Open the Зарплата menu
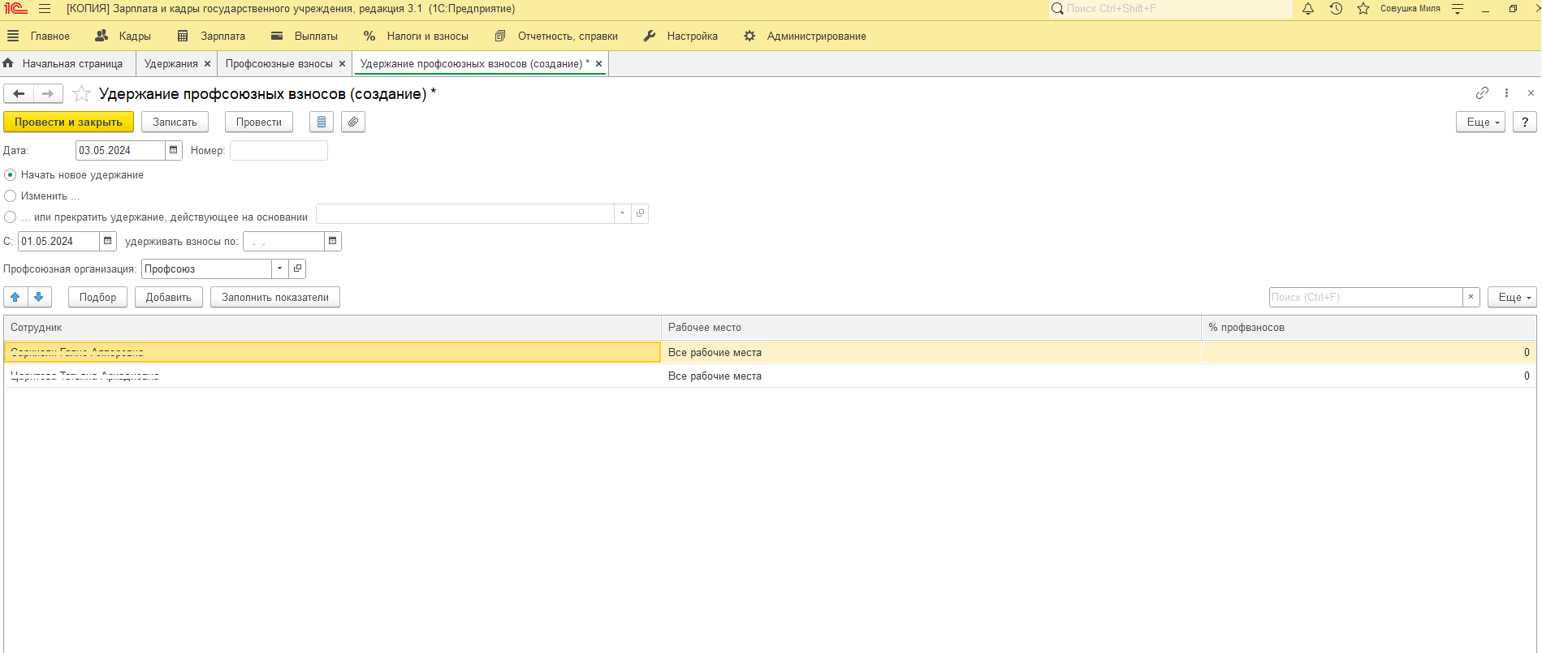The image size is (1542, 653). coord(211,36)
